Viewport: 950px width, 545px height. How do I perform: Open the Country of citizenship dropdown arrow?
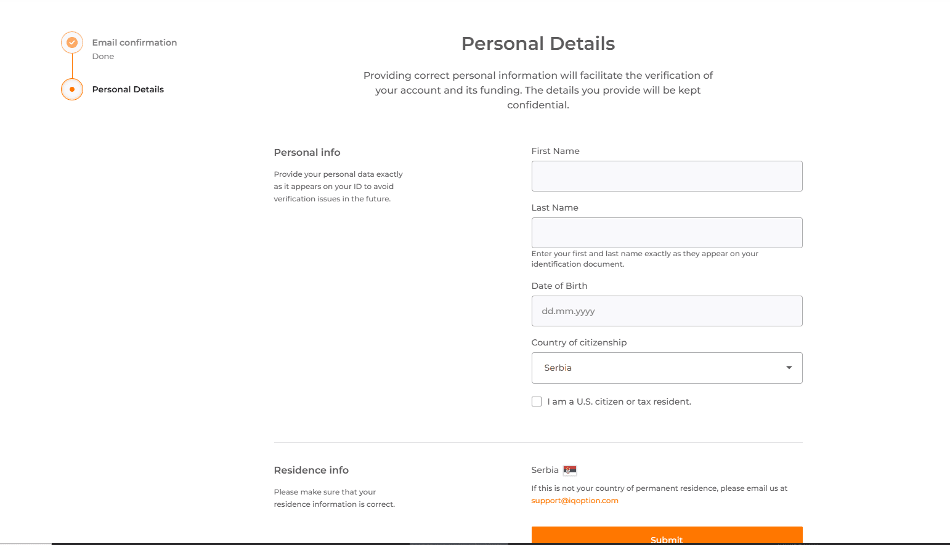tap(789, 368)
